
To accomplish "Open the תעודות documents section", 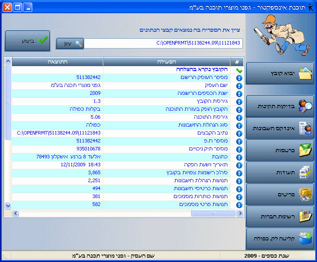I will [x=280, y=172].
